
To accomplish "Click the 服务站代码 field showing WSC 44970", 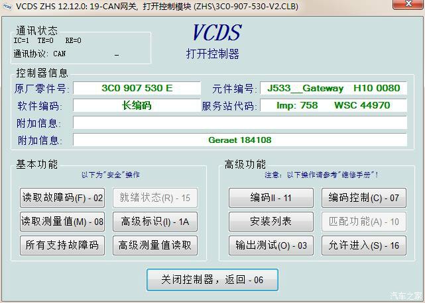I will coord(333,105).
